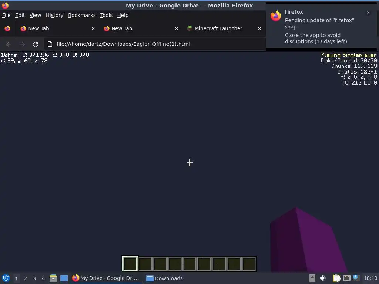Switch to workspace 1
379x284 pixels.
point(16,278)
